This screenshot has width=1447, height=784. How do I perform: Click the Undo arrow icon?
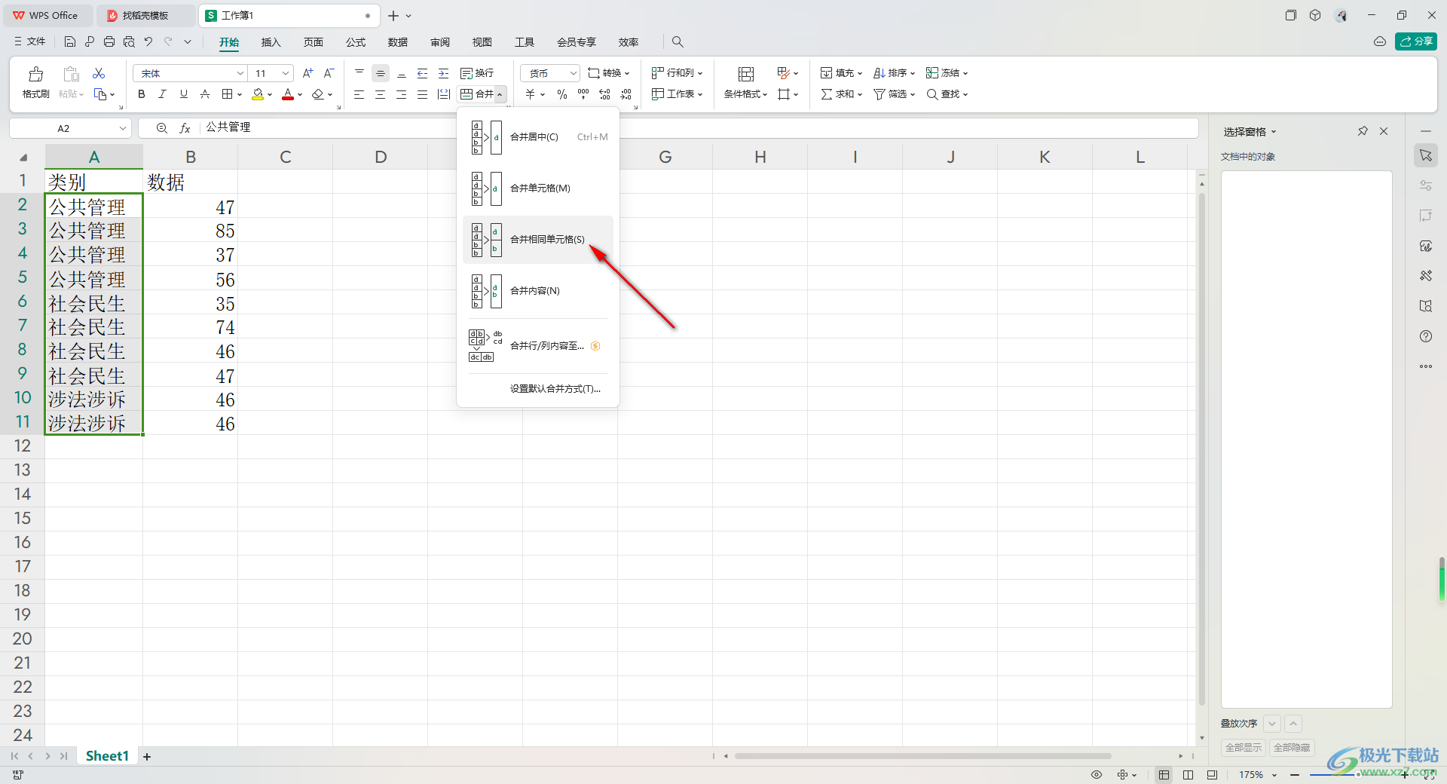tap(148, 42)
